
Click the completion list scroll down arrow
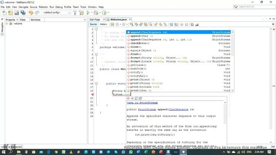coord(232,90)
